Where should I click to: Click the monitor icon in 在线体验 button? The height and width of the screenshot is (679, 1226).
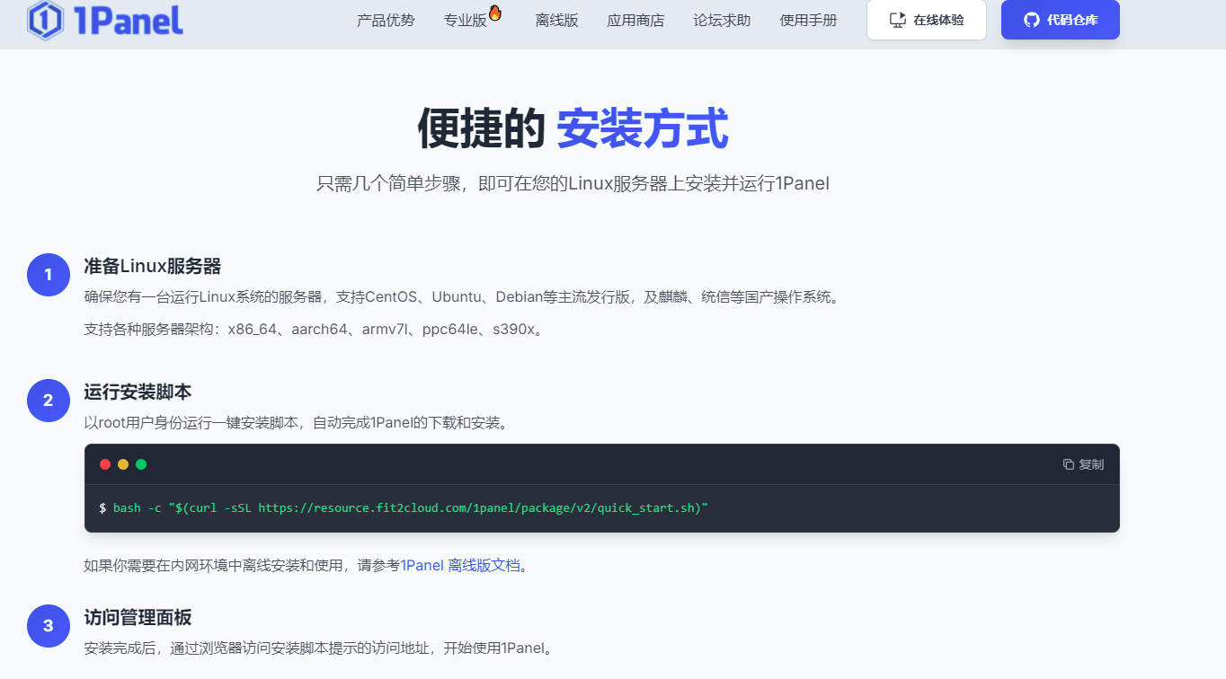coord(897,19)
